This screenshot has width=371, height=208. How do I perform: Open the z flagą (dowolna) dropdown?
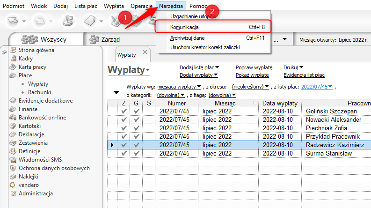222,95
